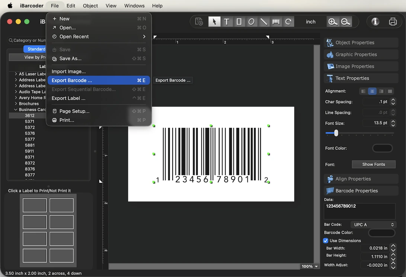Set right text alignment
Viewport: 406px width, 277px height.
[x=381, y=91]
